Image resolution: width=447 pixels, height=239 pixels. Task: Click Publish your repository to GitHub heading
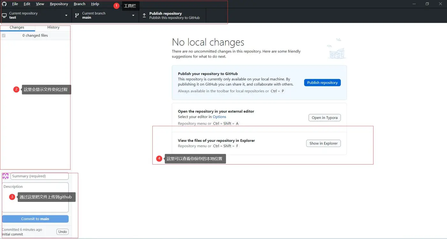pyautogui.click(x=208, y=74)
